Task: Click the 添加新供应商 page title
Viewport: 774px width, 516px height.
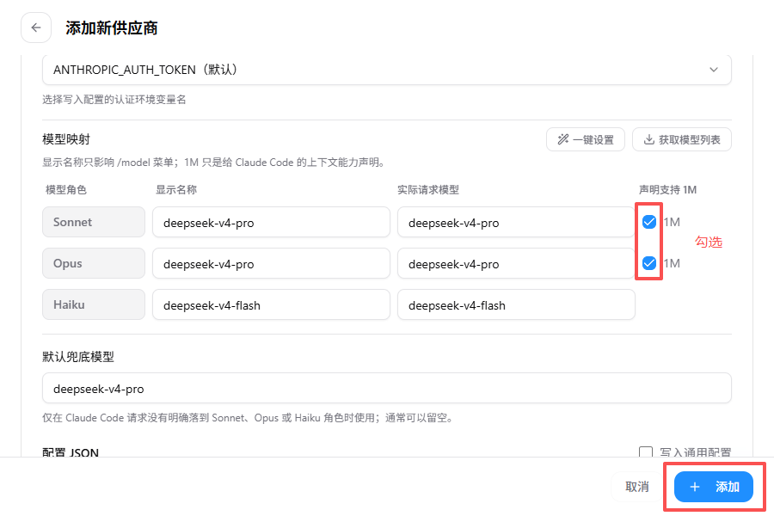Action: 112,28
